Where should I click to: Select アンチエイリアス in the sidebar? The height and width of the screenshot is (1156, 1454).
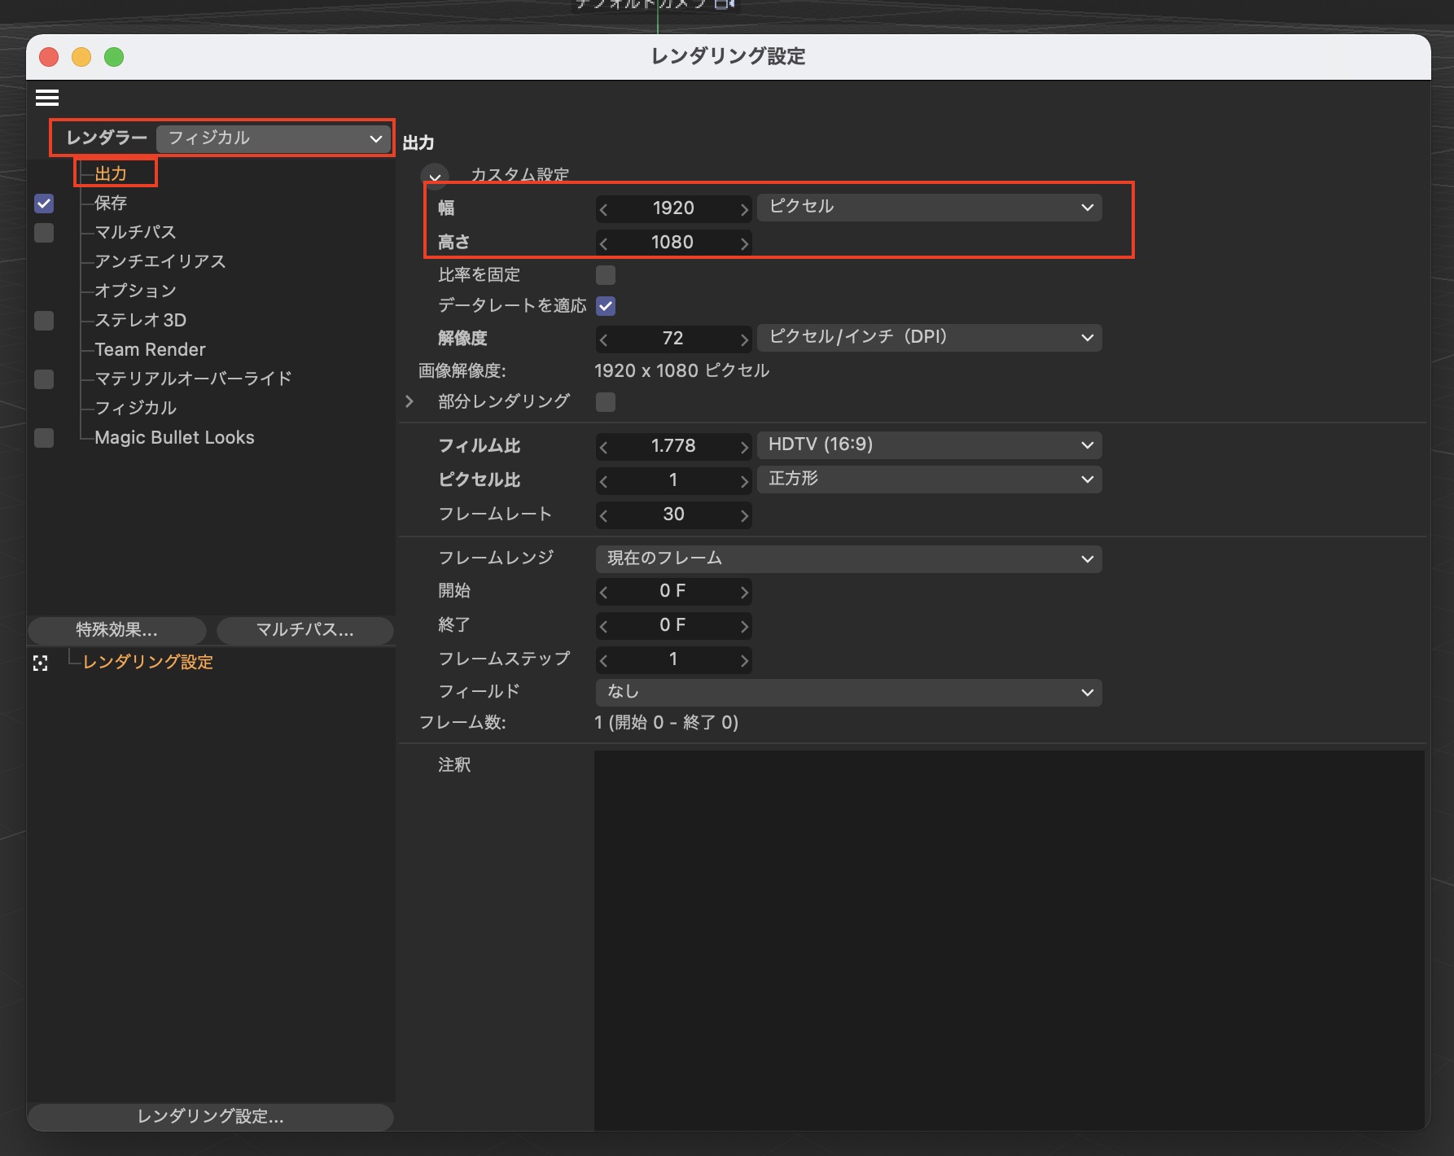point(160,261)
